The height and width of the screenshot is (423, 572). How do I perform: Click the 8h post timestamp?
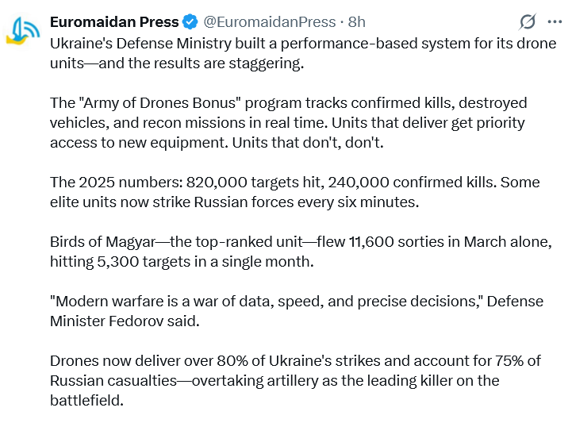(x=357, y=21)
